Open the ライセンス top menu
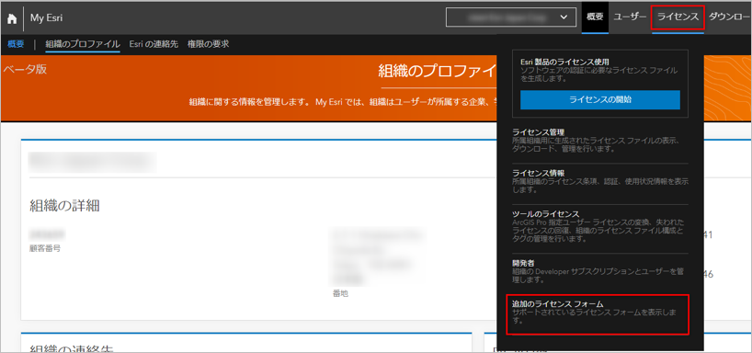Viewport: 752px width, 353px height. coord(678,17)
